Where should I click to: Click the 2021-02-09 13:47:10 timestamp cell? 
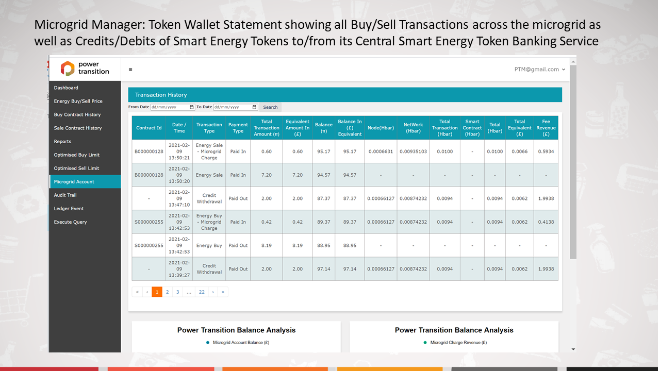[179, 198]
